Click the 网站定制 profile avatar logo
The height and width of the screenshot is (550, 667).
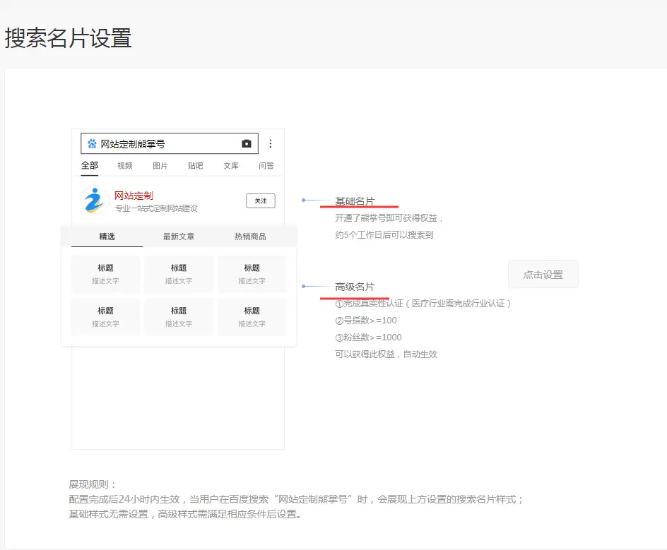(95, 201)
